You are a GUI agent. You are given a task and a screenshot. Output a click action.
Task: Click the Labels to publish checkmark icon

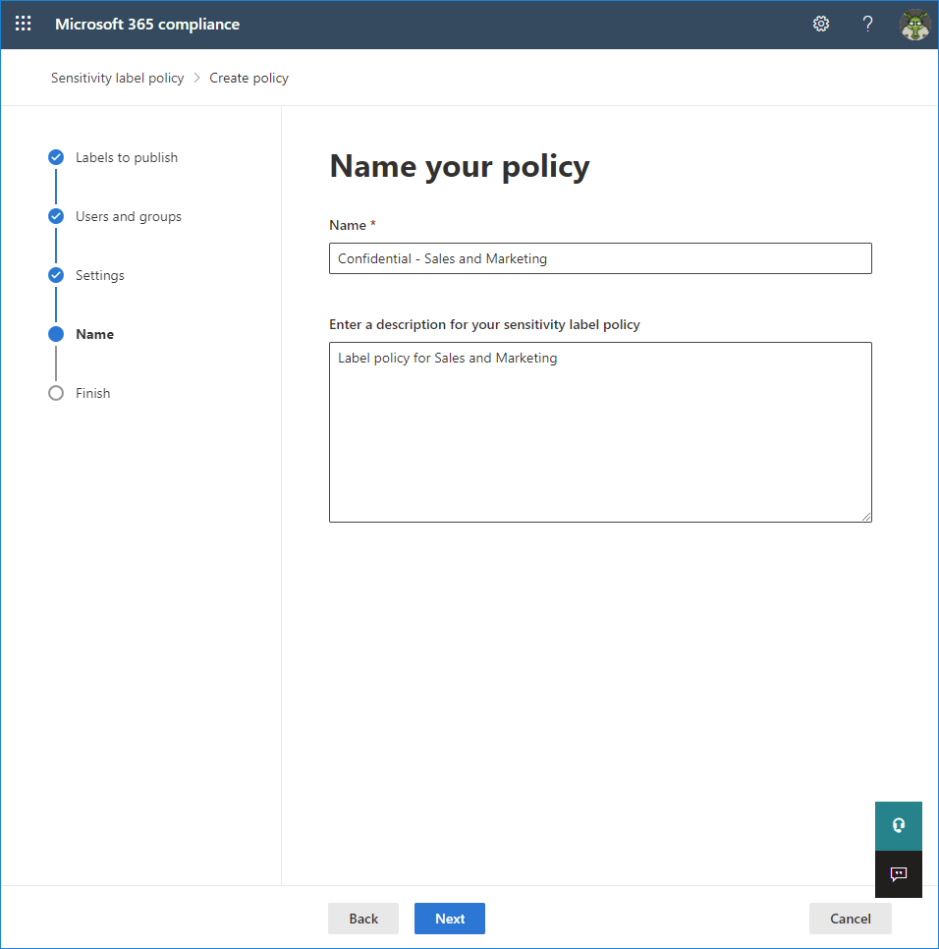point(56,157)
